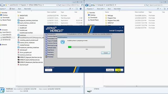
Task: Click New folder in left window toolbar
Action: click(x=28, y=9)
